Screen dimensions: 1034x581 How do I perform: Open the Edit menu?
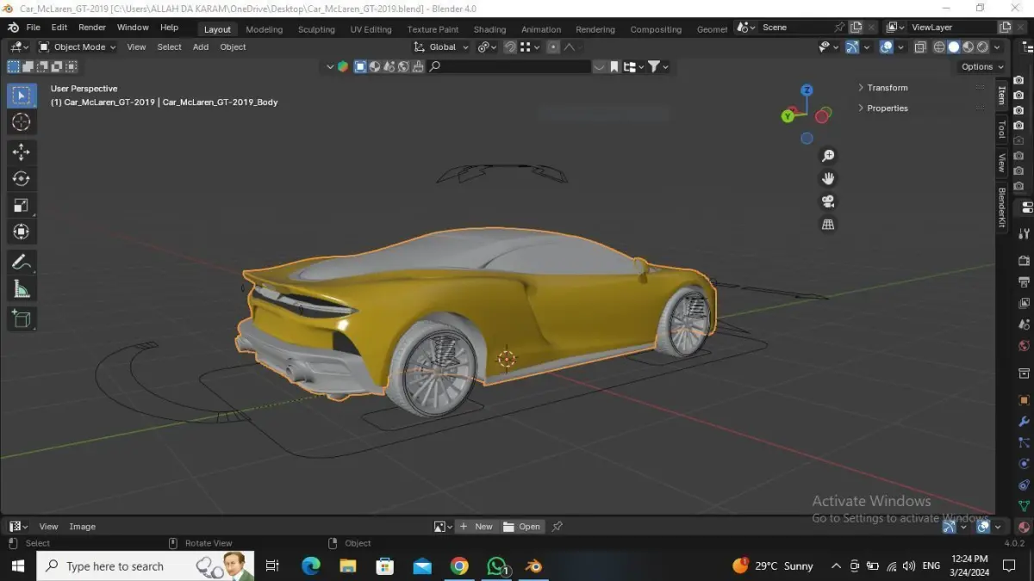(59, 28)
